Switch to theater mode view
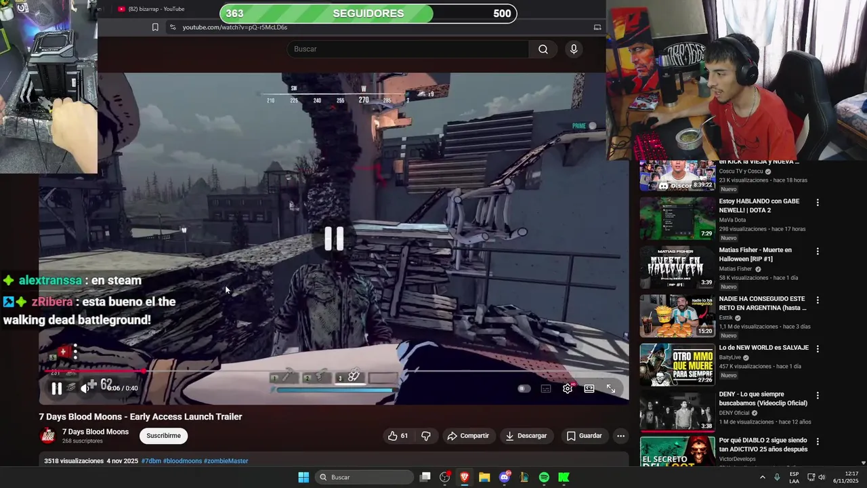867x488 pixels. click(589, 388)
